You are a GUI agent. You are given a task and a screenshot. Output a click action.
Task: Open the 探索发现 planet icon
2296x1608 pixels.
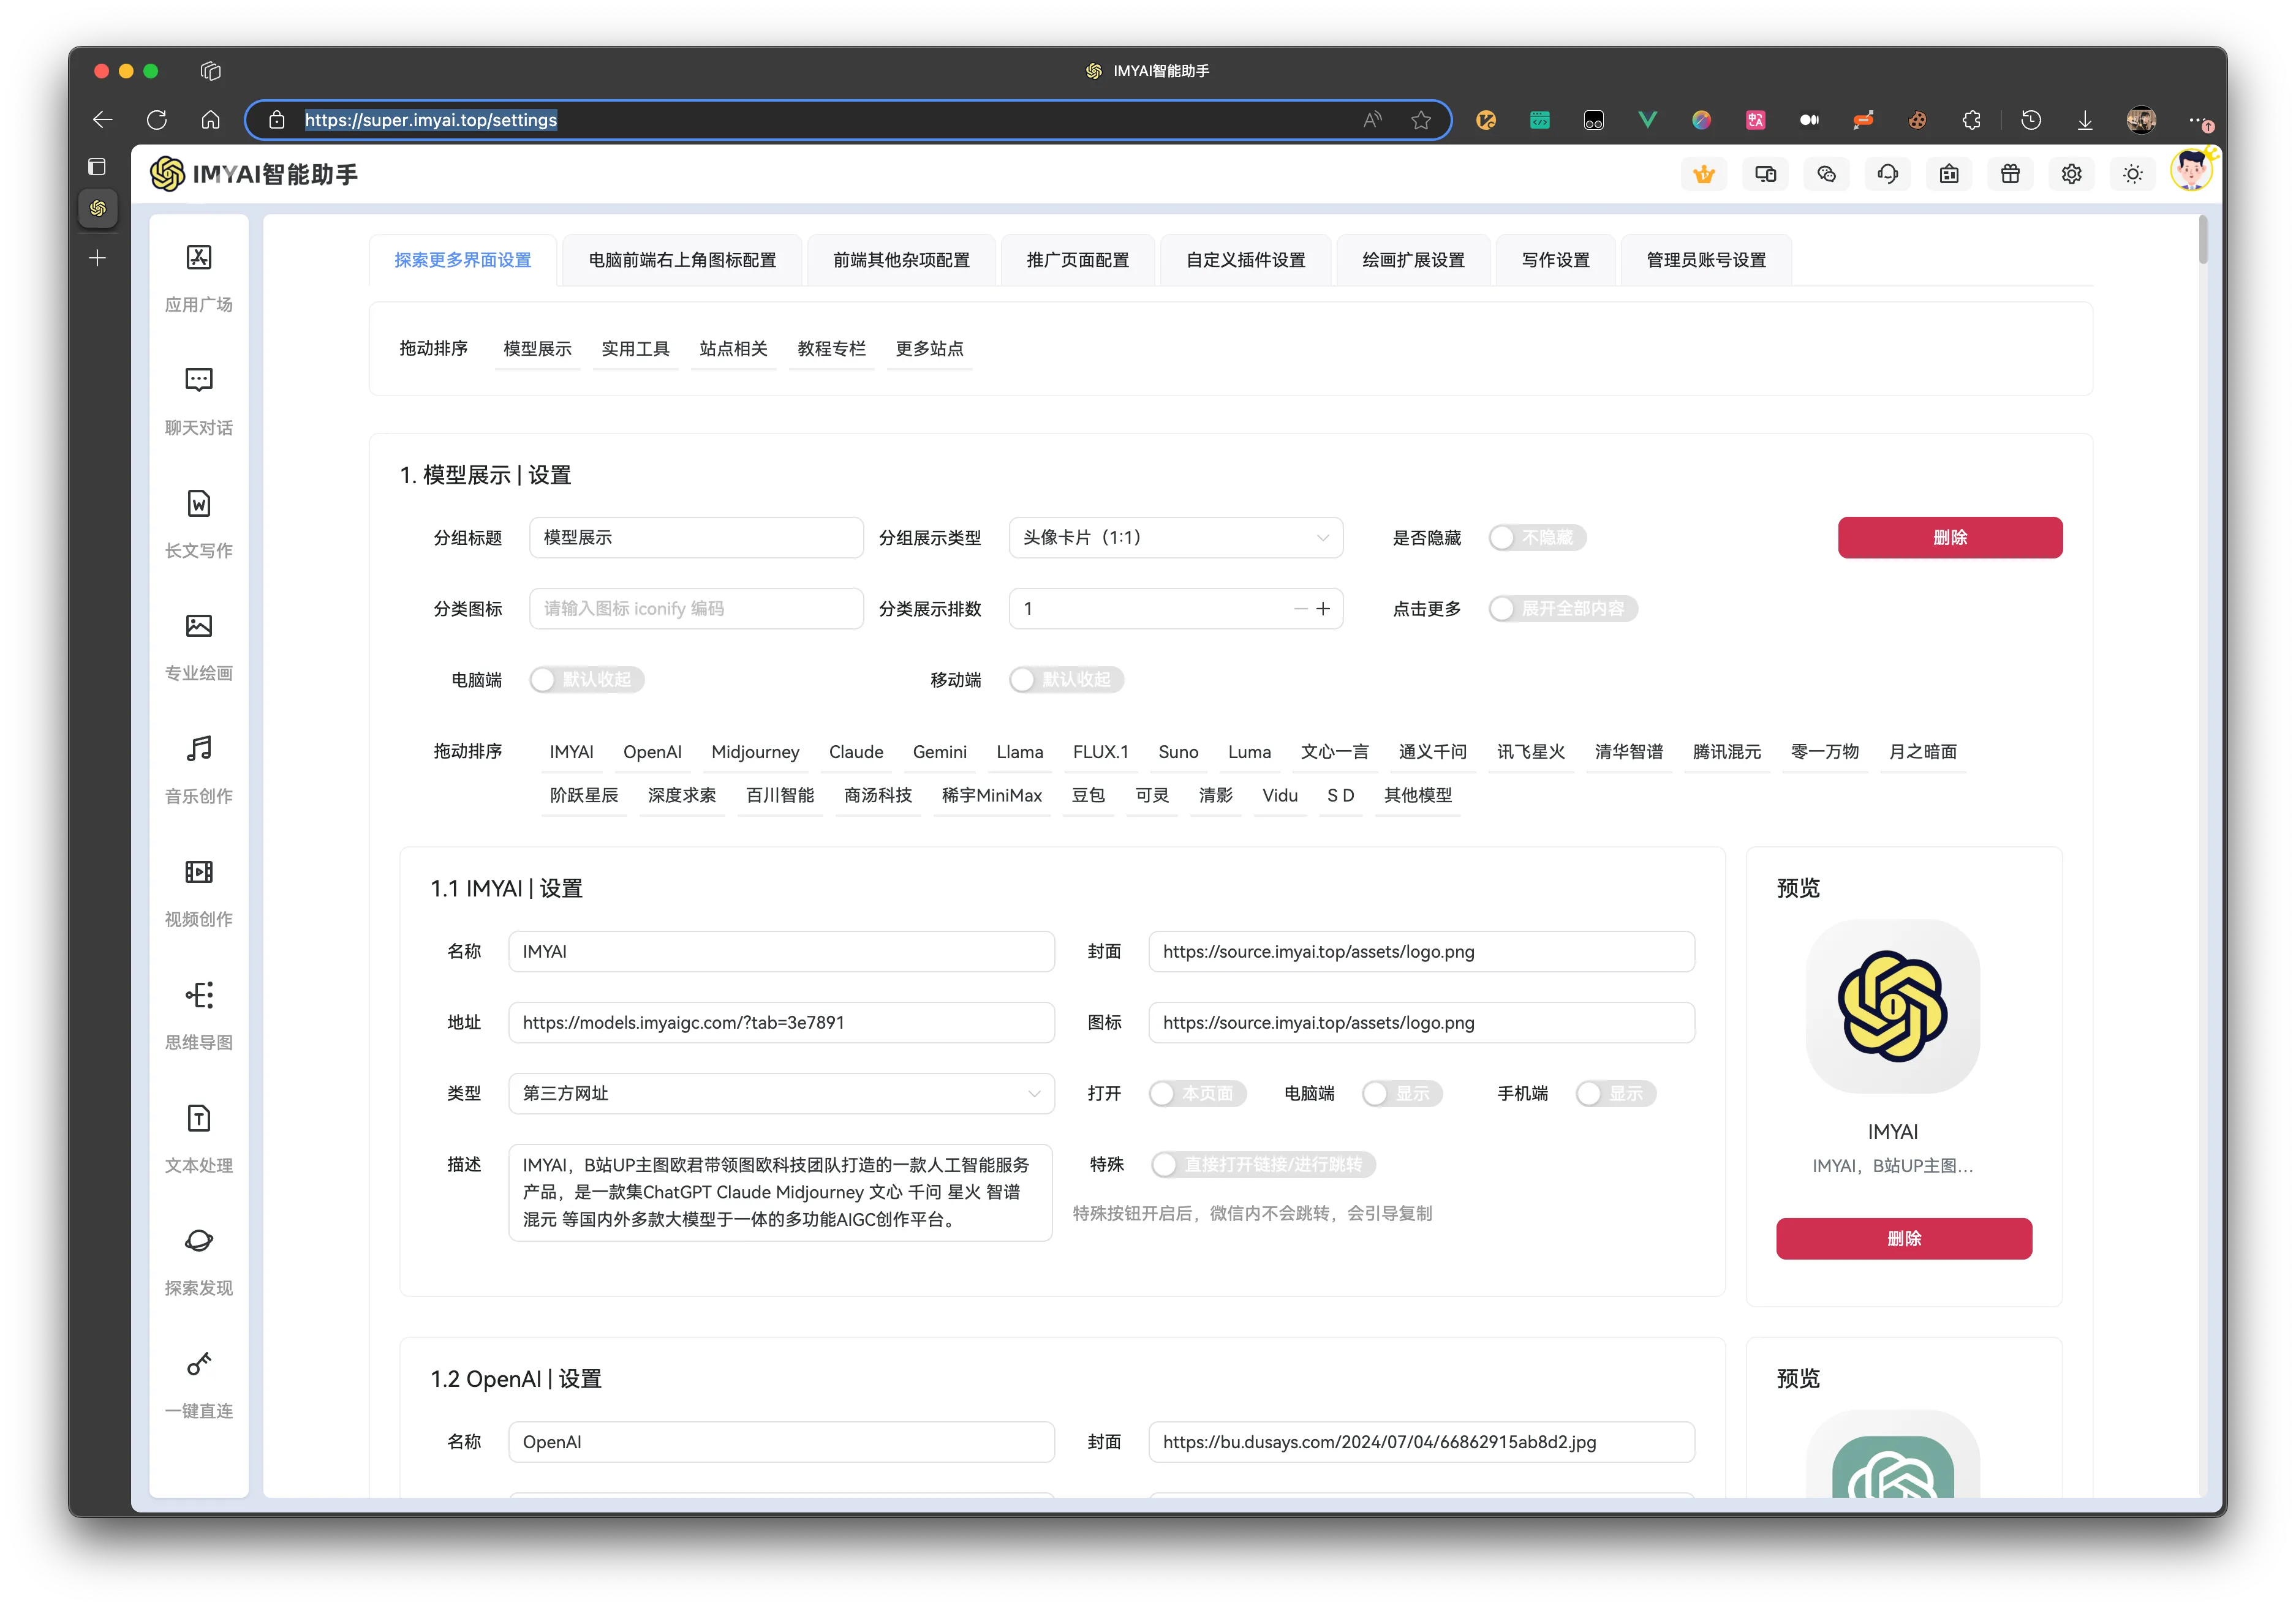click(199, 1241)
